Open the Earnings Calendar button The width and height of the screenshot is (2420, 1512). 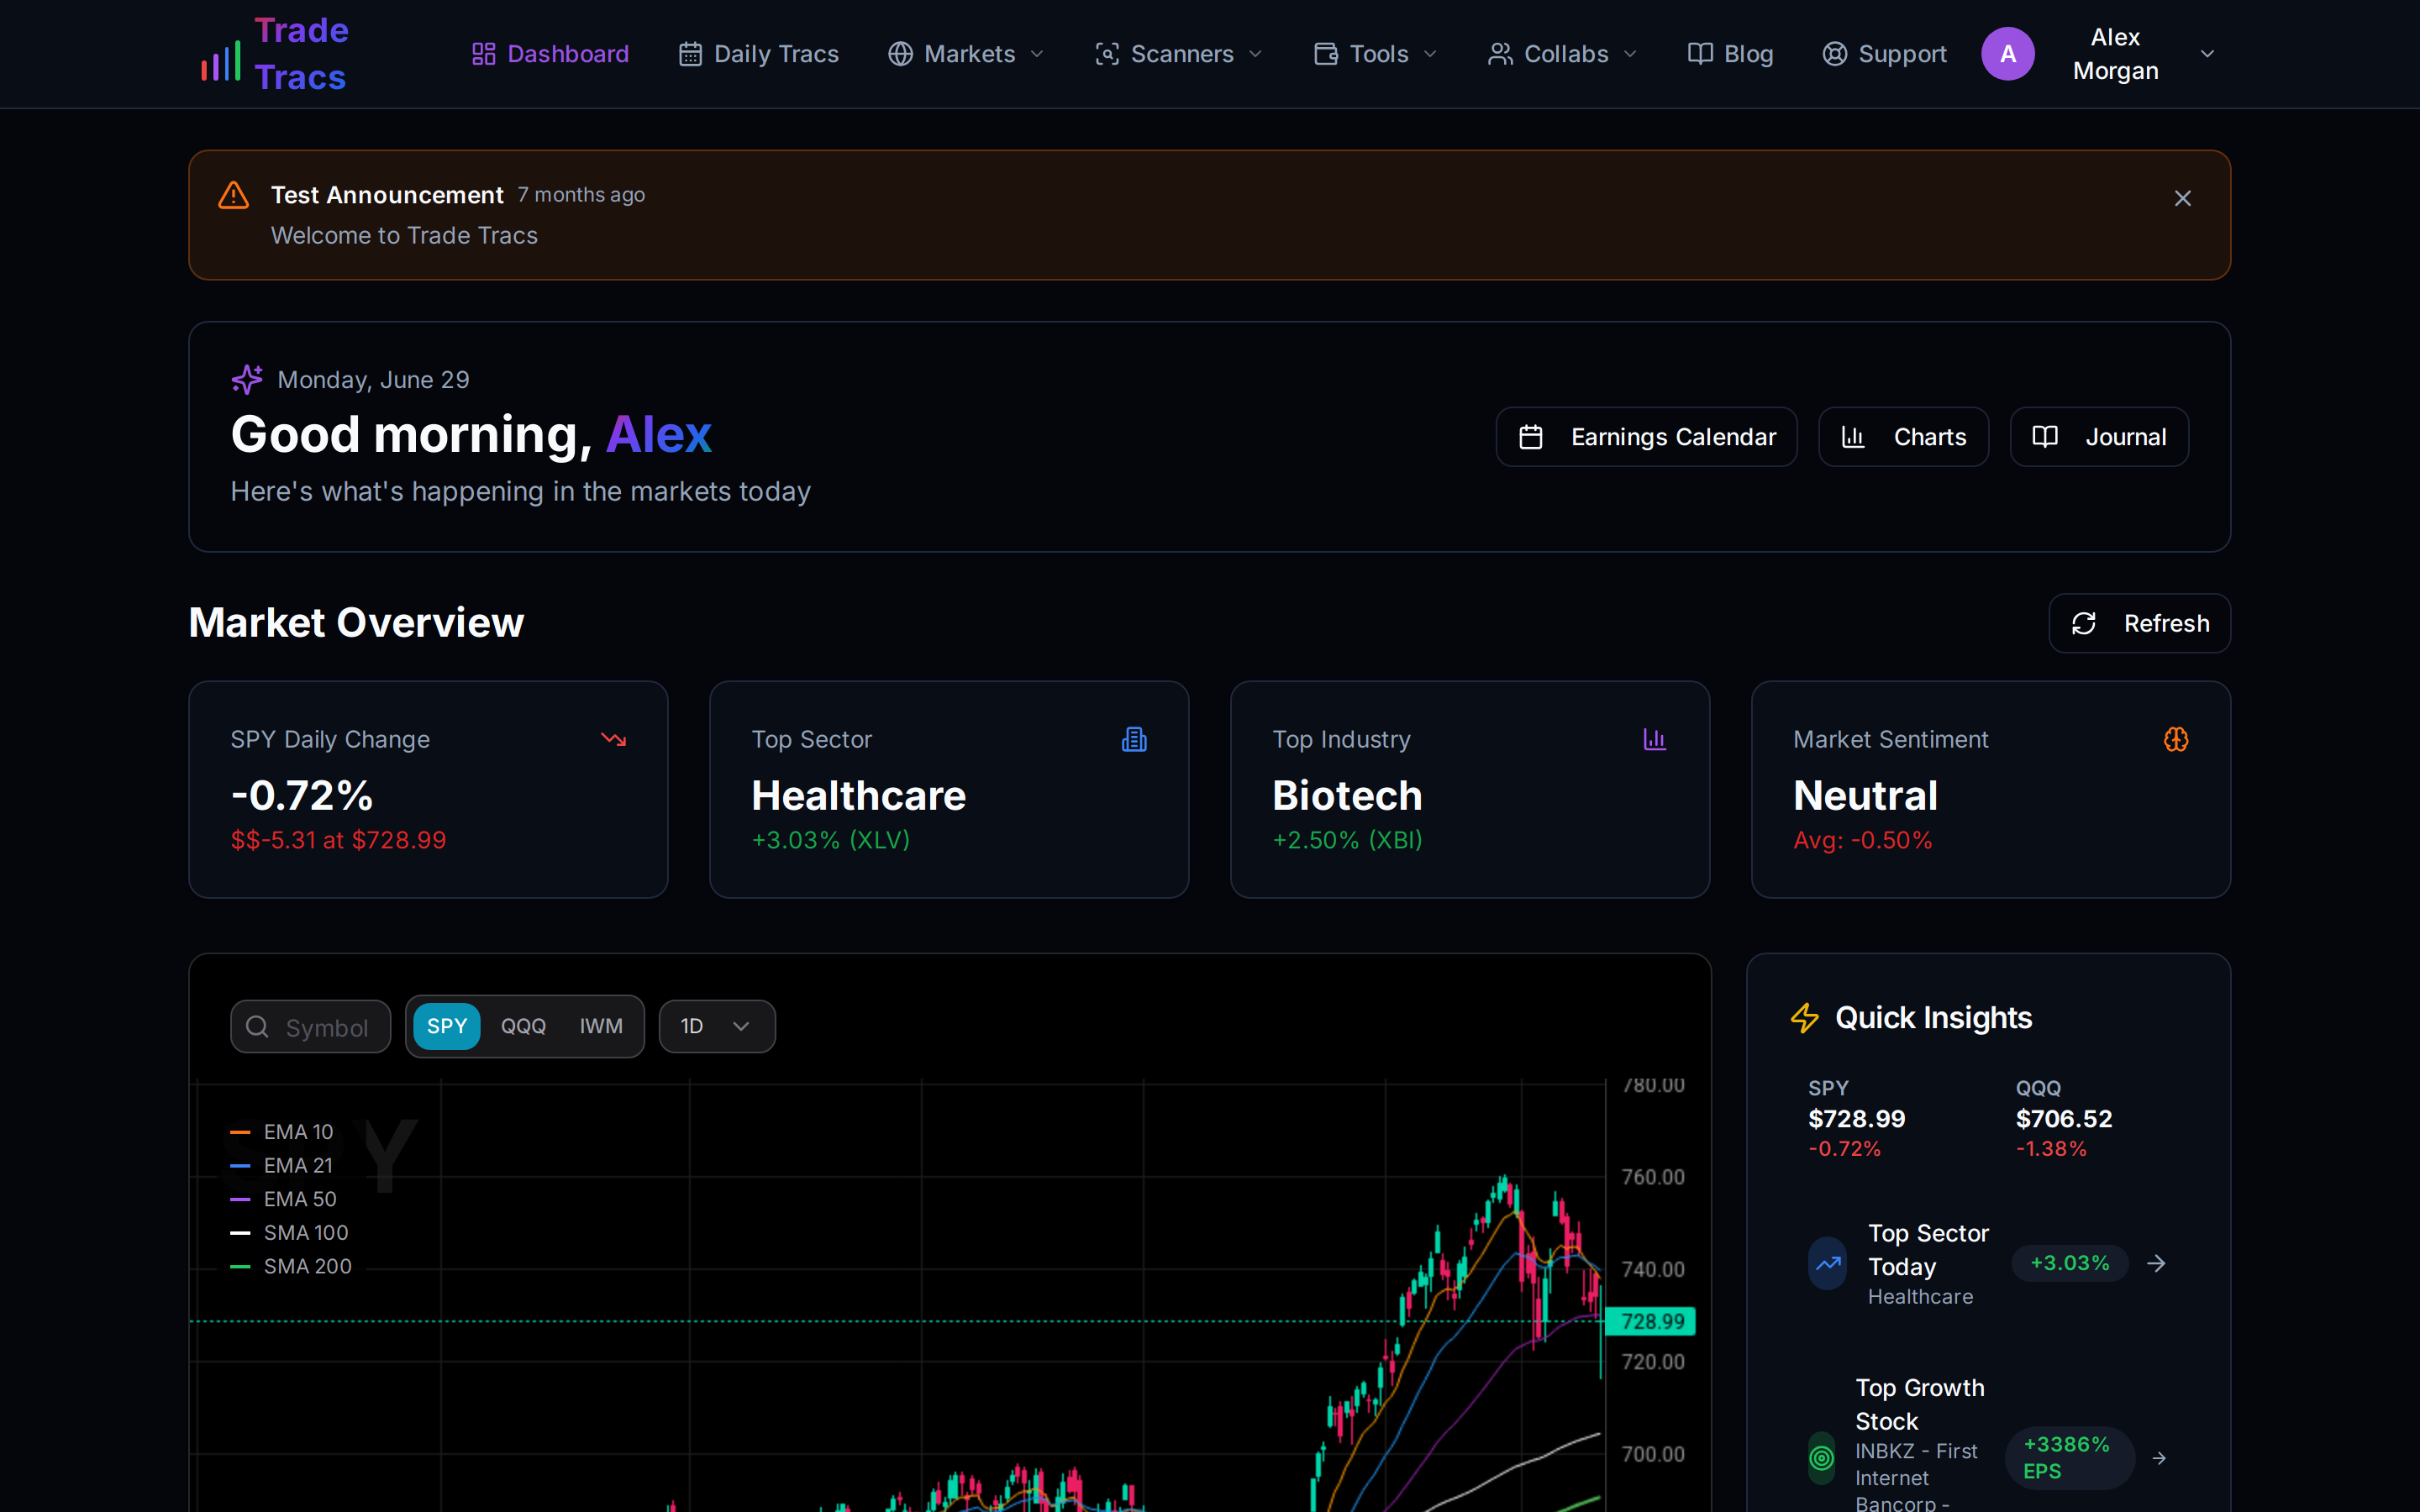(1646, 437)
